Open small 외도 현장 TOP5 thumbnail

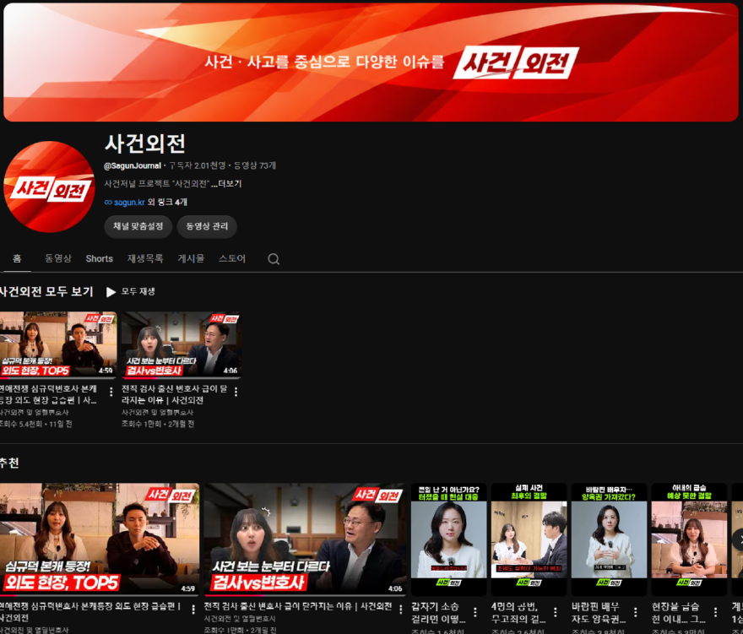click(x=57, y=344)
